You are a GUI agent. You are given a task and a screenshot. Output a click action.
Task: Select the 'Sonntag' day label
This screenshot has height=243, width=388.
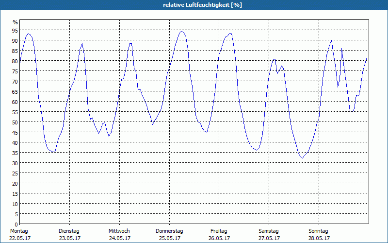[318, 231]
